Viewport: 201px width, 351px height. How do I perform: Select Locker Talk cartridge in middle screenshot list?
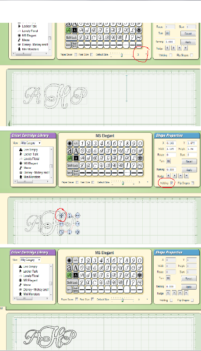(x=31, y=154)
